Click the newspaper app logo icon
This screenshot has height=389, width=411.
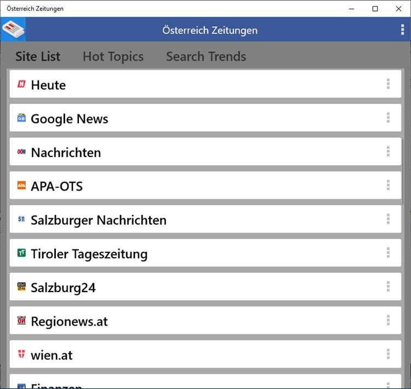(13, 30)
